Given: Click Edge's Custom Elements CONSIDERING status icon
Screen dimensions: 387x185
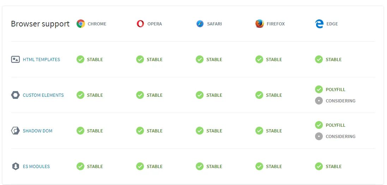Looking at the screenshot, I should [319, 101].
